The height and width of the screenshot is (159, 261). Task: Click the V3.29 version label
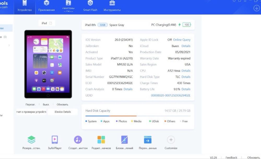213,157
